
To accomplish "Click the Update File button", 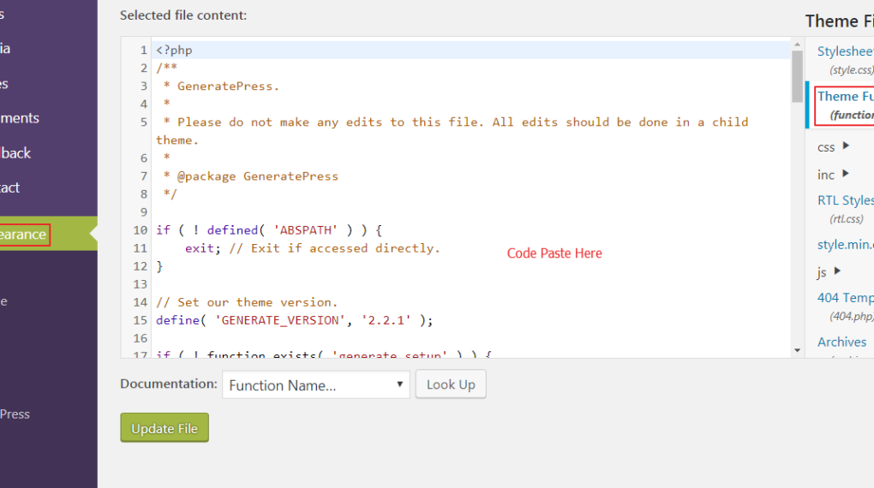I will [x=165, y=428].
